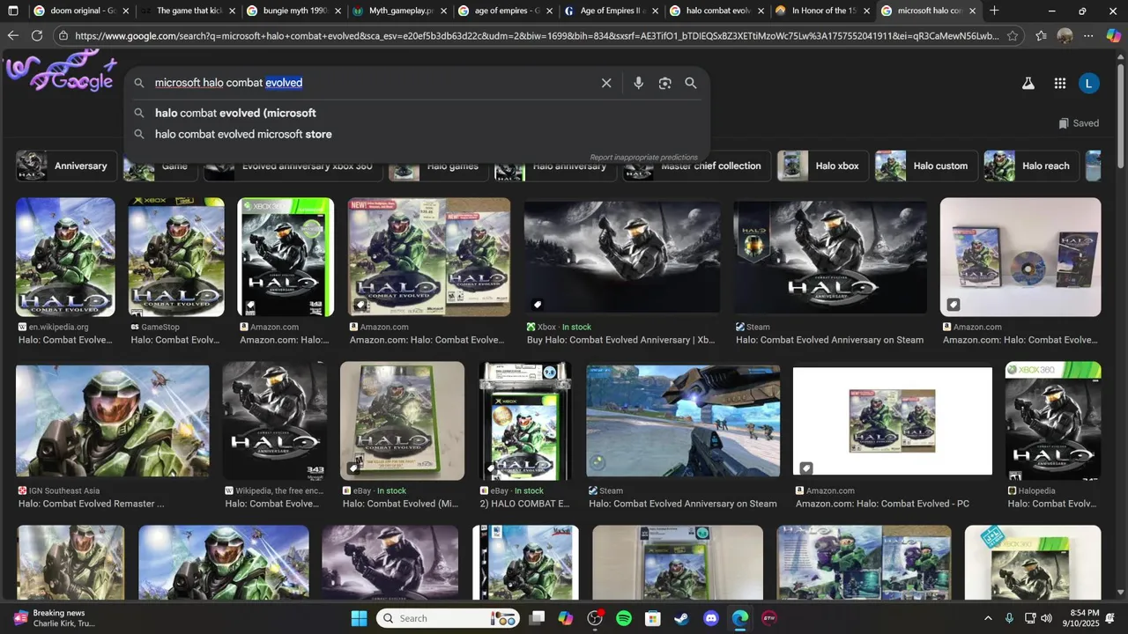Go to the Google homepage logo

tap(62, 72)
